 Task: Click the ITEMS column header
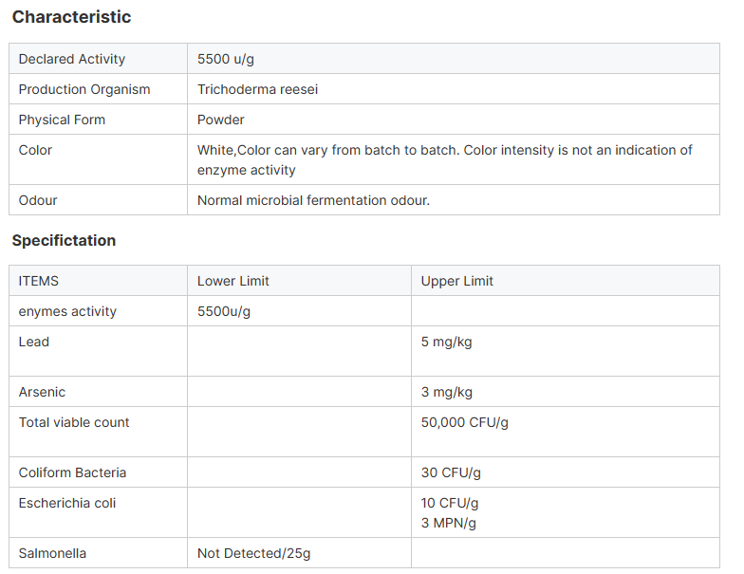pos(39,281)
